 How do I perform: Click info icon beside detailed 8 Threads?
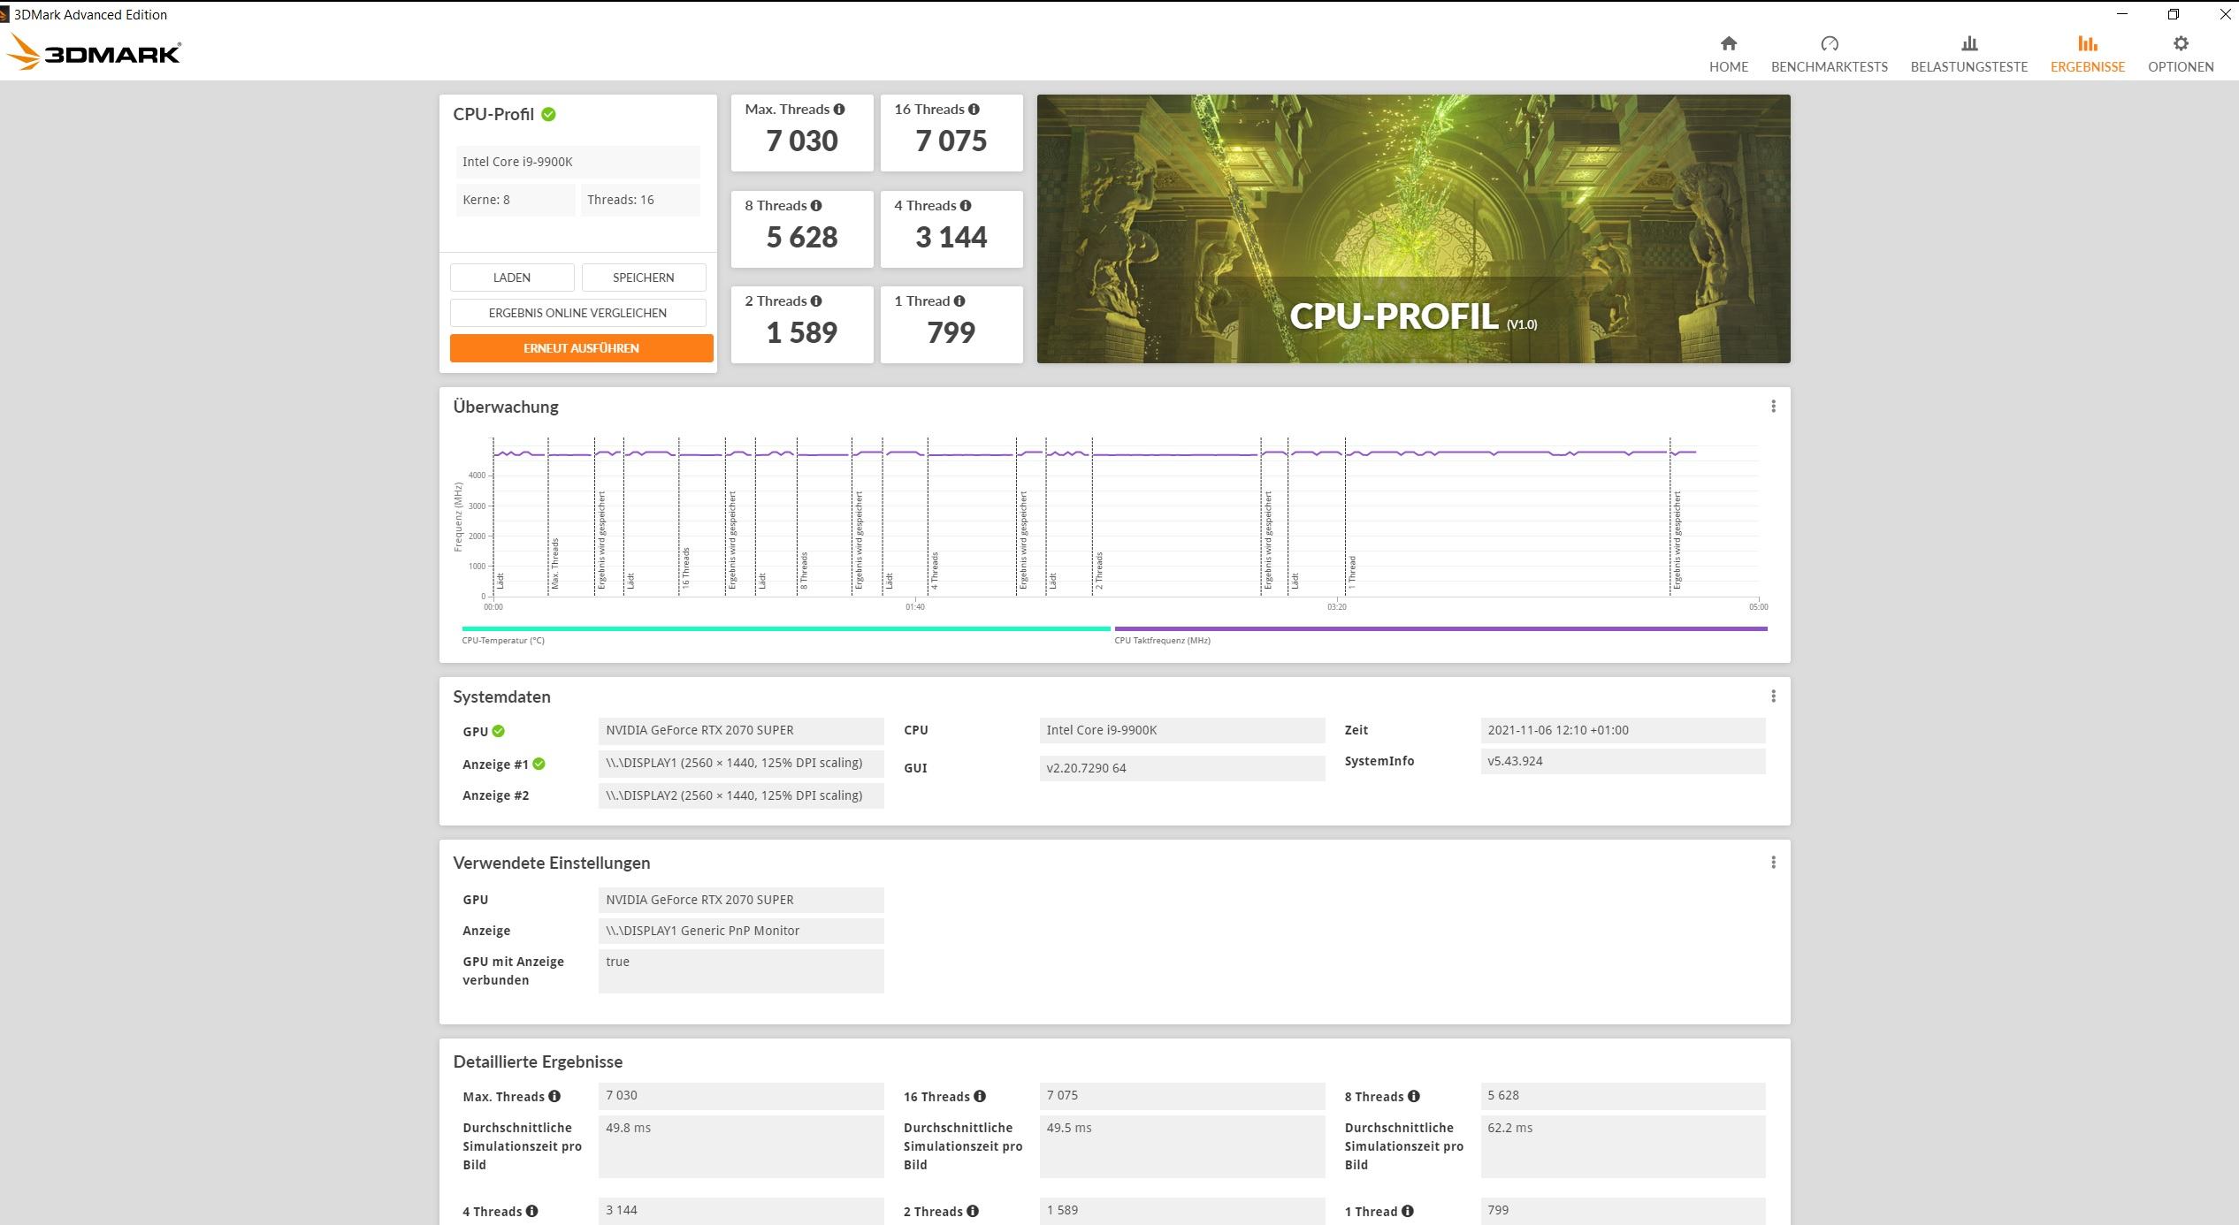1414,1096
